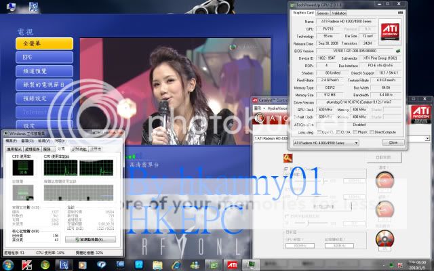
Task: Click the speech bubble taskbar icon
Action: [x=101, y=265]
